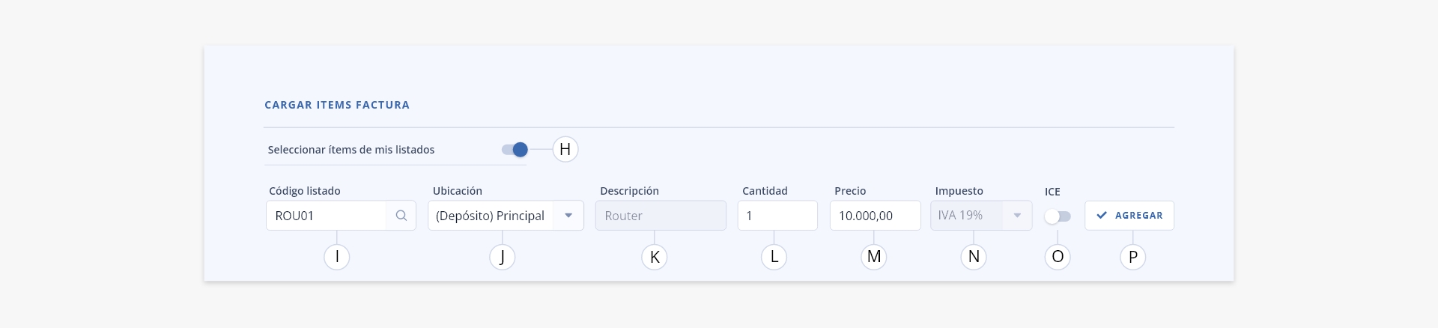This screenshot has height=328, width=1438.
Task: Click the circled J annotation marker
Action: pyautogui.click(x=502, y=257)
